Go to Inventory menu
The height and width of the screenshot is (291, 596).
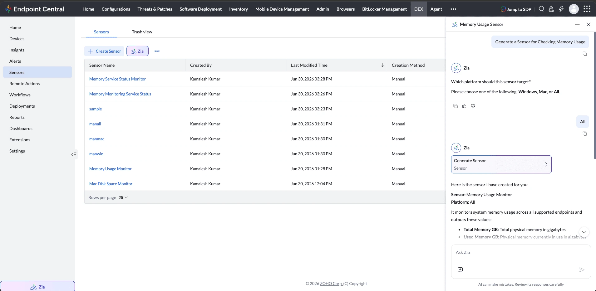tap(239, 9)
